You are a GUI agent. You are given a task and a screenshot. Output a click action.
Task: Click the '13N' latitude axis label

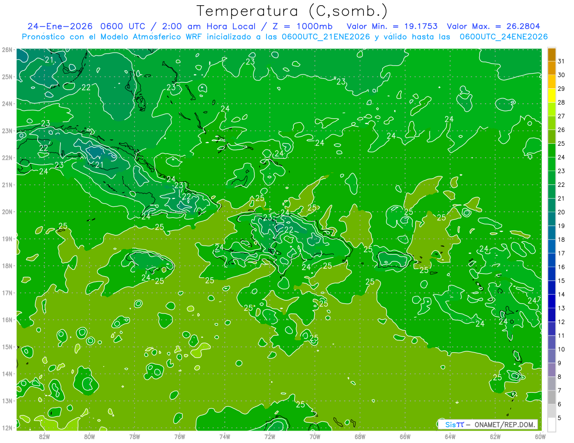click(7, 401)
